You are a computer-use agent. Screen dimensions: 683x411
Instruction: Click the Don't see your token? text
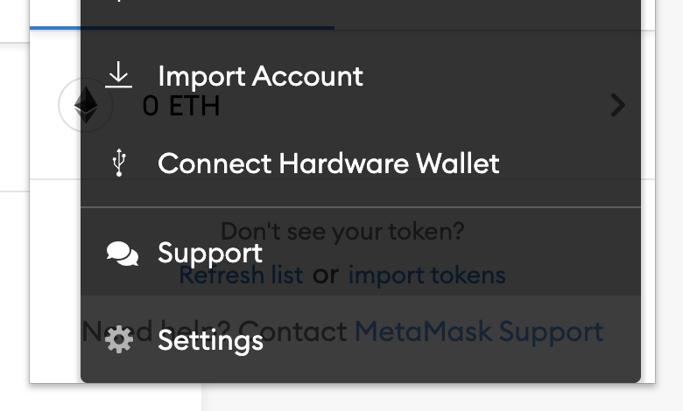tap(342, 231)
